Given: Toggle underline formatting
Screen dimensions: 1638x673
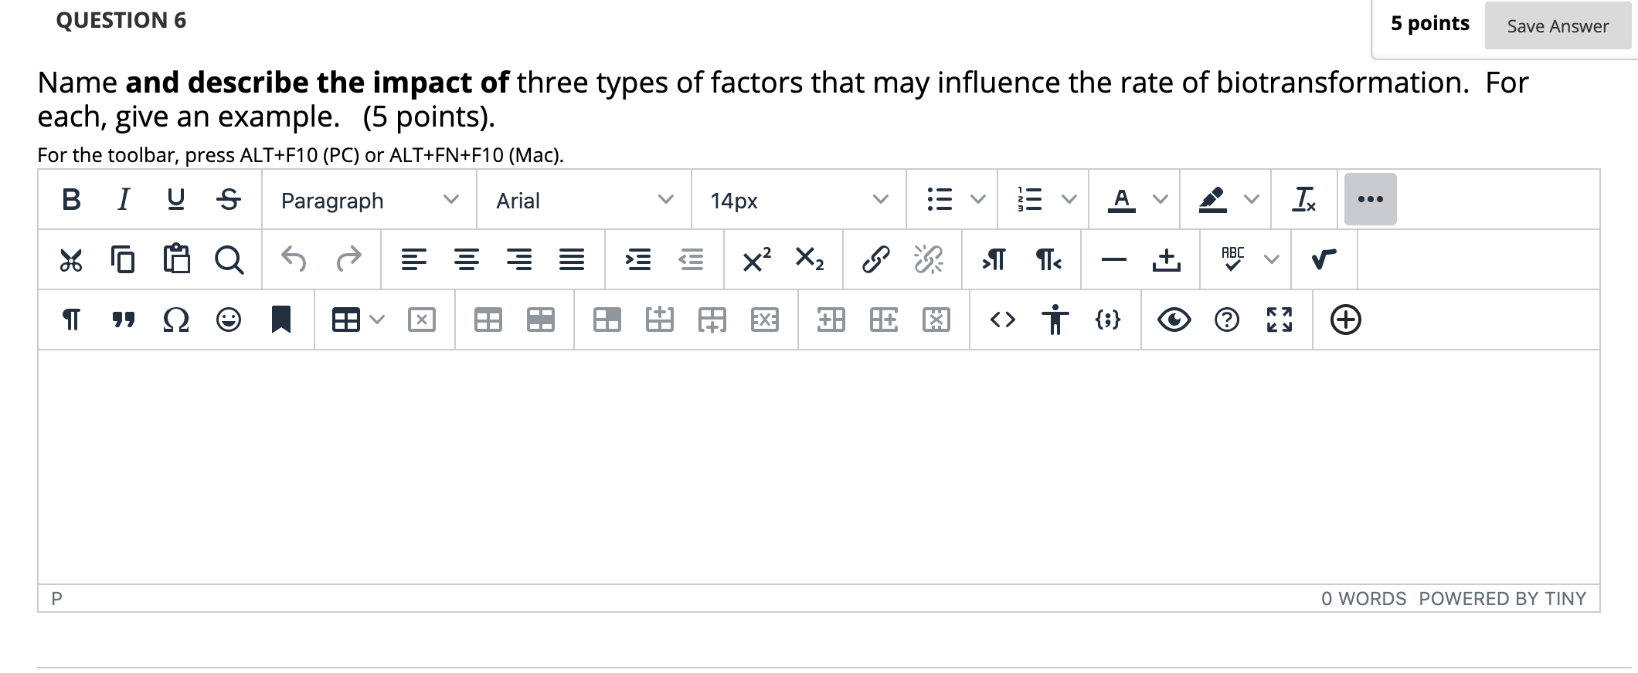Looking at the screenshot, I should click(x=176, y=200).
